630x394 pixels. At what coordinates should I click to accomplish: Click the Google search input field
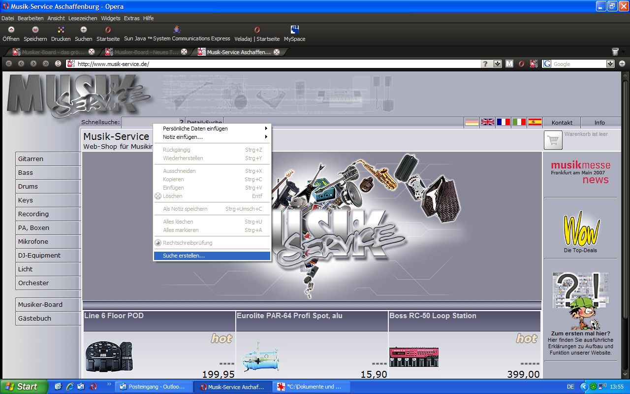(x=579, y=64)
